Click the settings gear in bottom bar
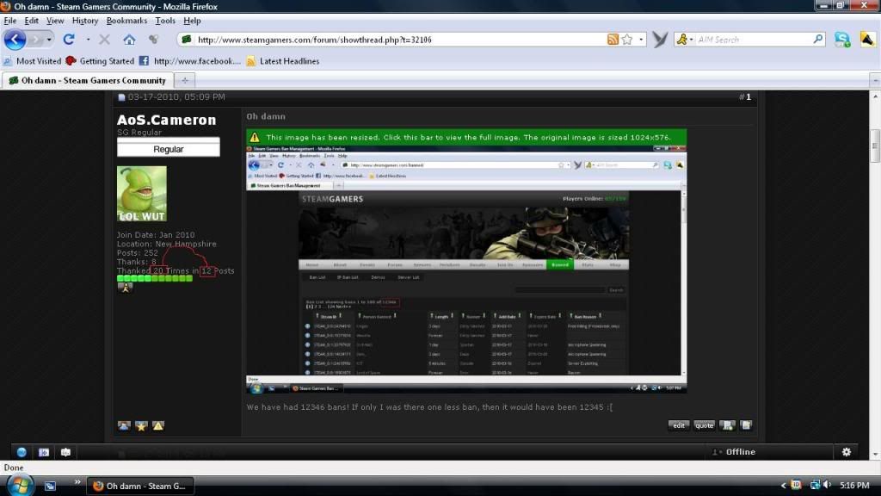Image resolution: width=881 pixels, height=496 pixels. click(x=846, y=452)
